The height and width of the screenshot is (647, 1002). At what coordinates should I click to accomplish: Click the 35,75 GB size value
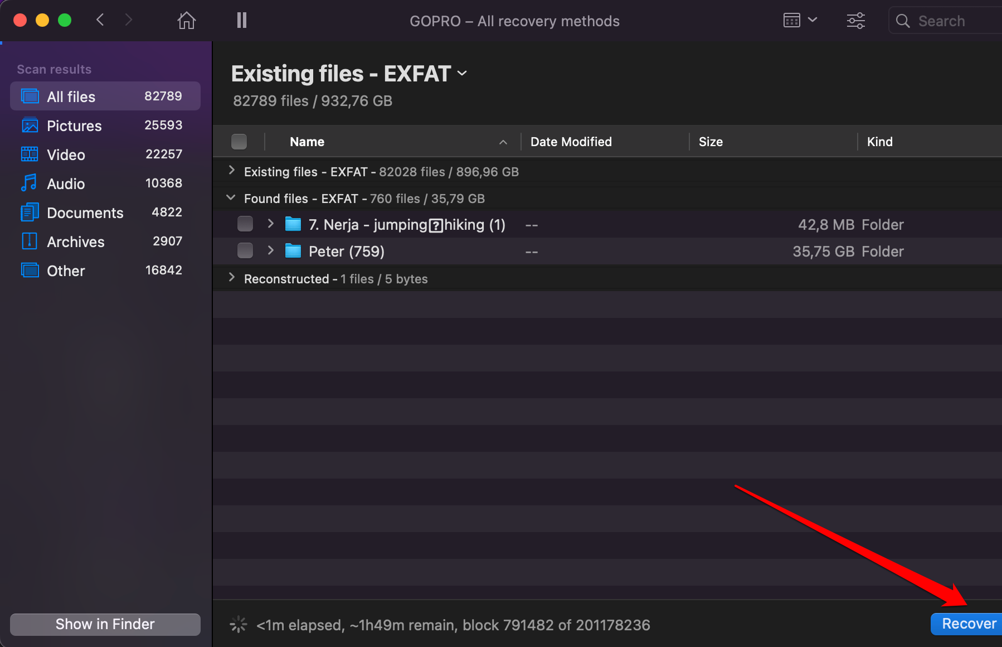[x=823, y=252]
